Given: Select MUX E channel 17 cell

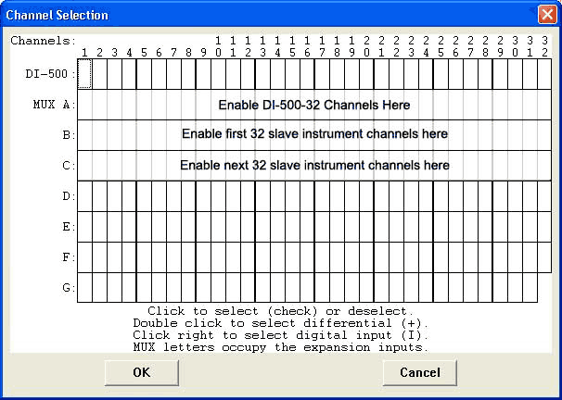Looking at the screenshot, I should pyautogui.click(x=322, y=227).
